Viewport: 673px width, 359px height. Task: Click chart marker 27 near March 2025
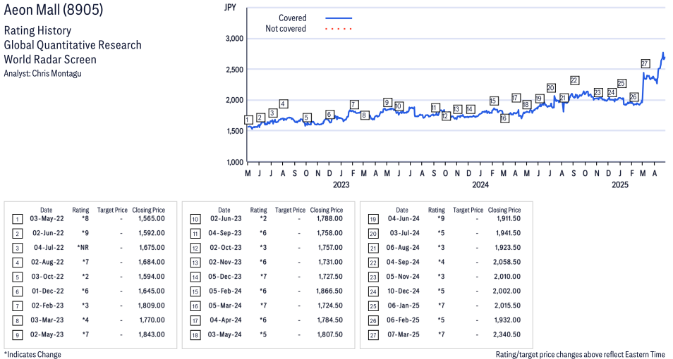(x=645, y=63)
